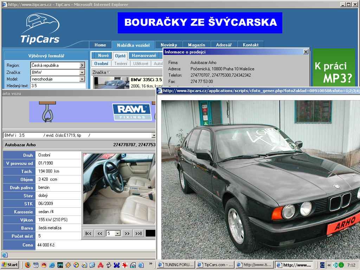
Task: Click the IE icon in the photo window title bar
Action: [x=160, y=91]
